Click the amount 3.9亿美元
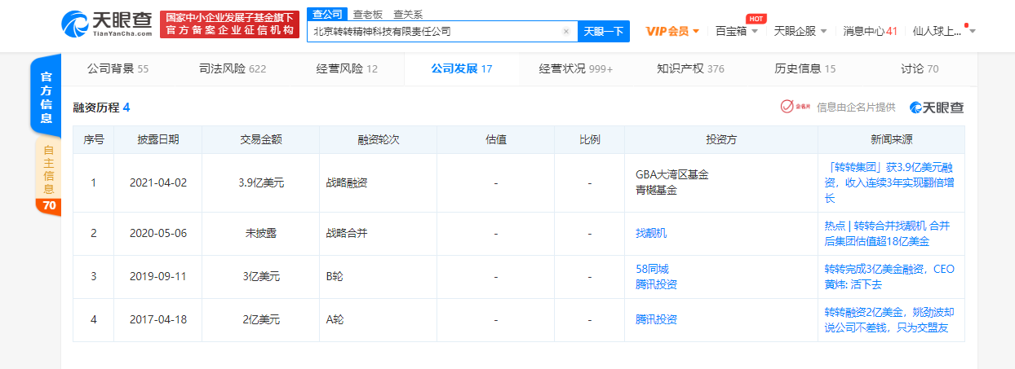This screenshot has height=369, width=1015. click(x=261, y=183)
